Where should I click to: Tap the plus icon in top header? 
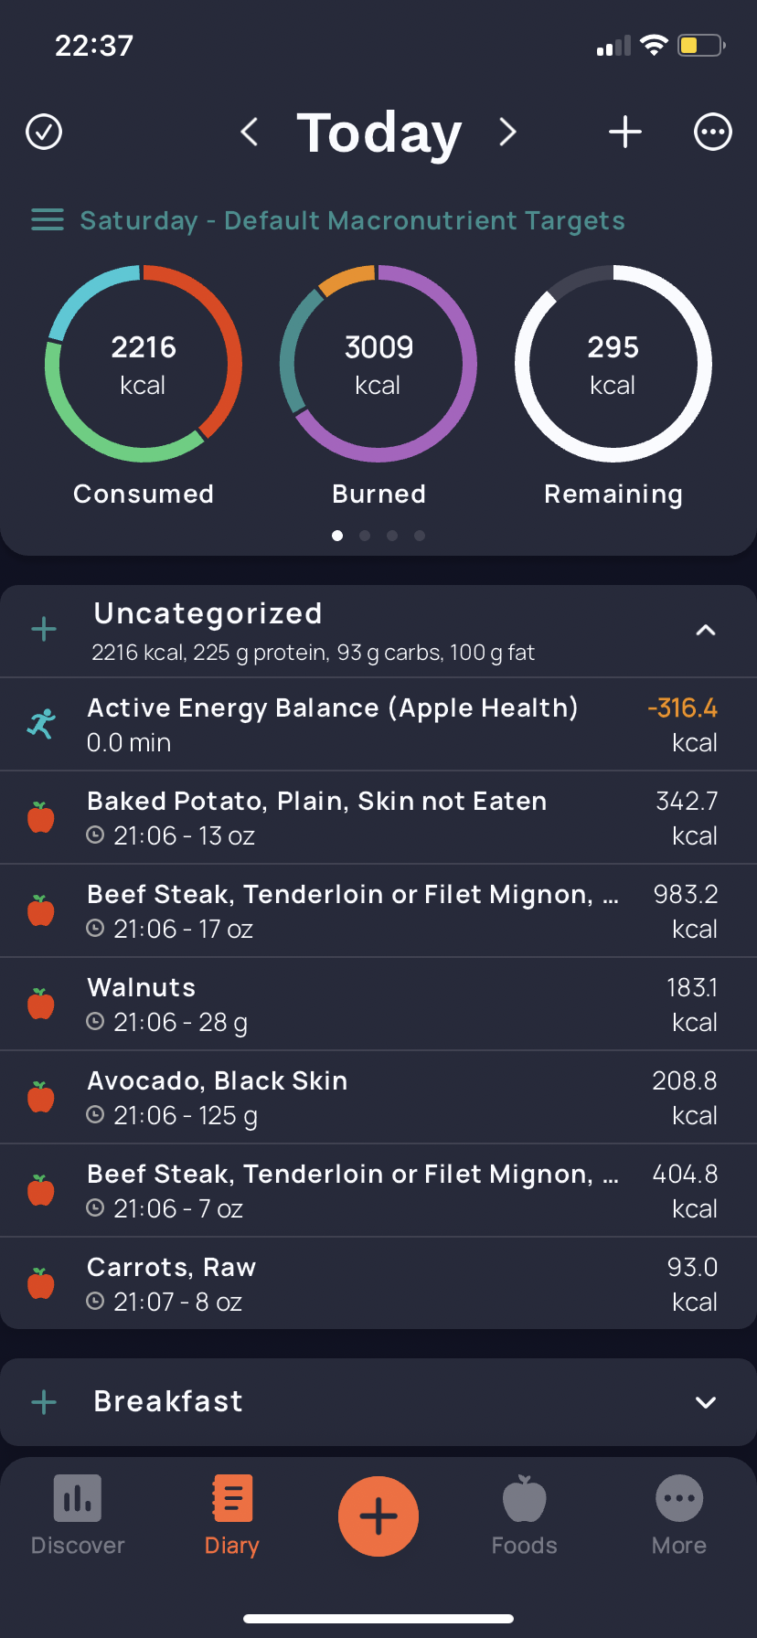(625, 132)
